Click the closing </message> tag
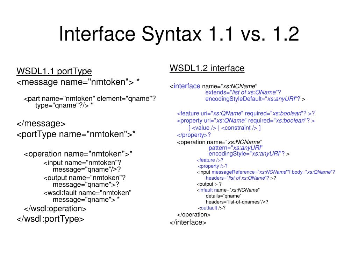The height and width of the screenshot is (269, 358). click(41, 124)
